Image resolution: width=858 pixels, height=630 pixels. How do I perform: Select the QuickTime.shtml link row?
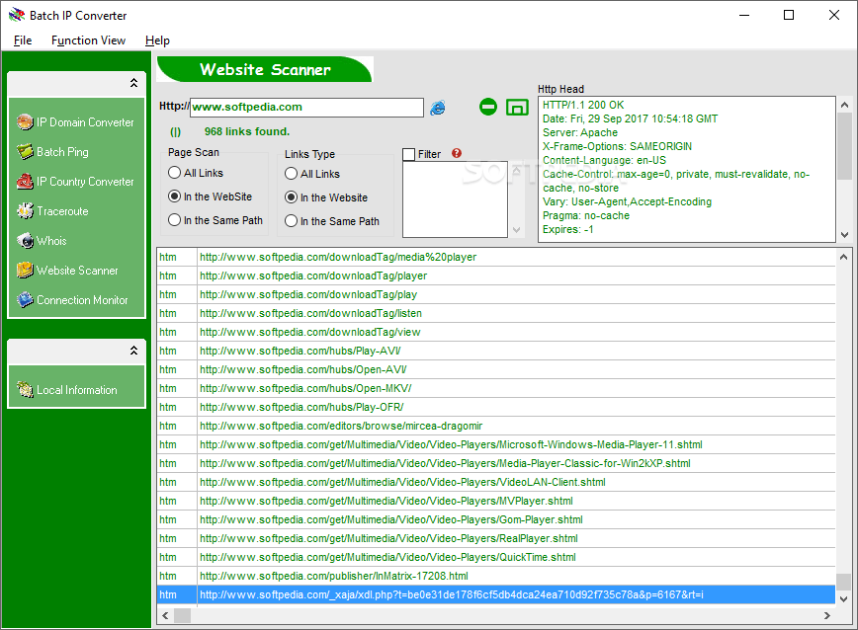click(496, 557)
